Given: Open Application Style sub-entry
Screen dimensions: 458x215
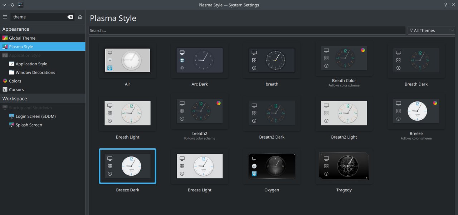Looking at the screenshot, I should click(43, 64).
